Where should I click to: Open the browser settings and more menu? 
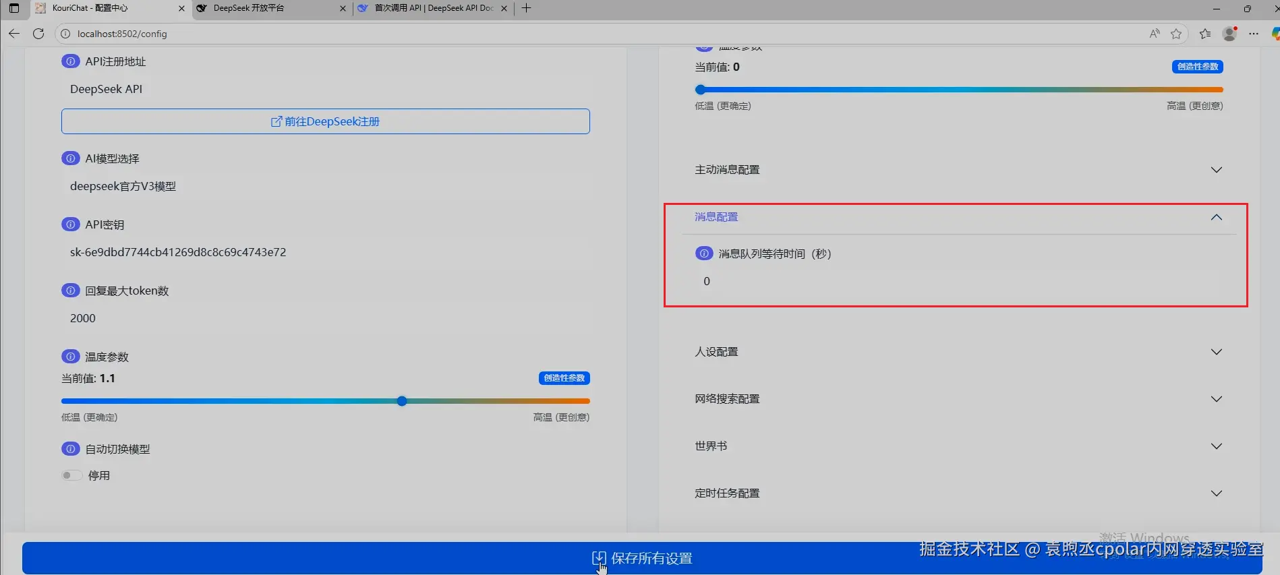pos(1254,34)
